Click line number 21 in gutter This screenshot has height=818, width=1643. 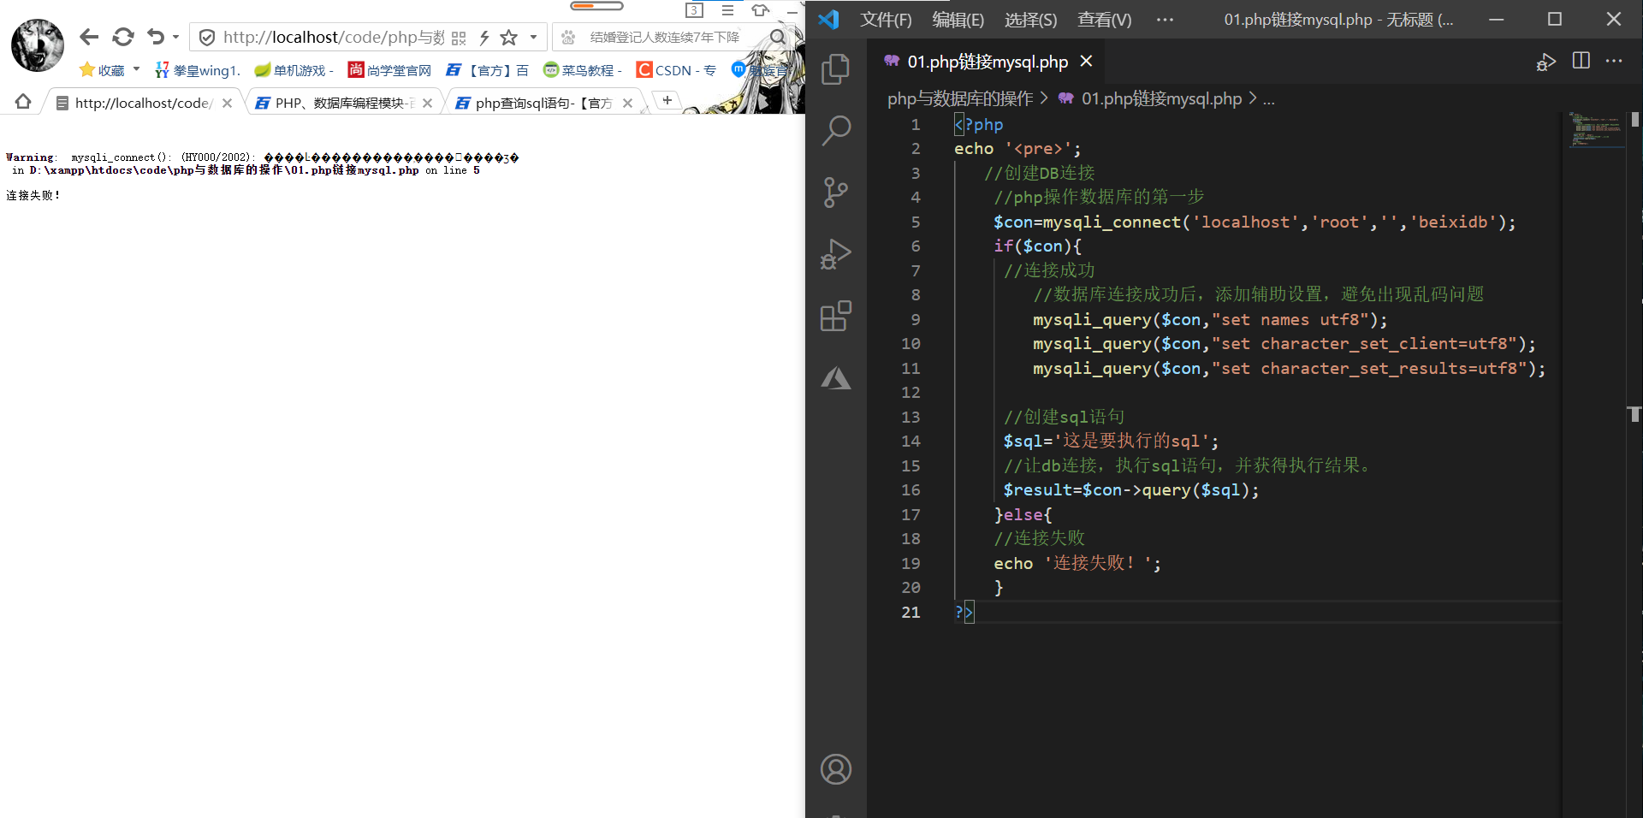[x=910, y=613]
